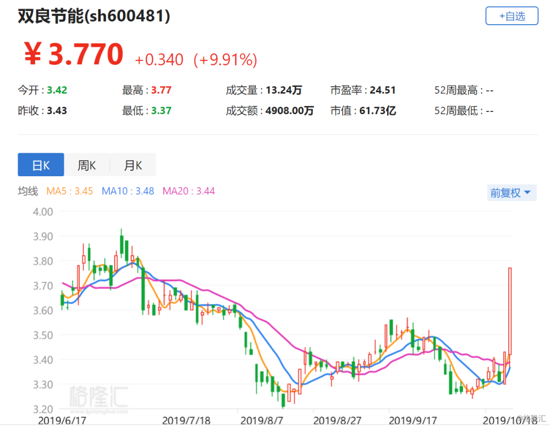Image resolution: width=550 pixels, height=426 pixels.
Task: Click the 2019/6/17 date axis label
Action: pyautogui.click(x=62, y=421)
